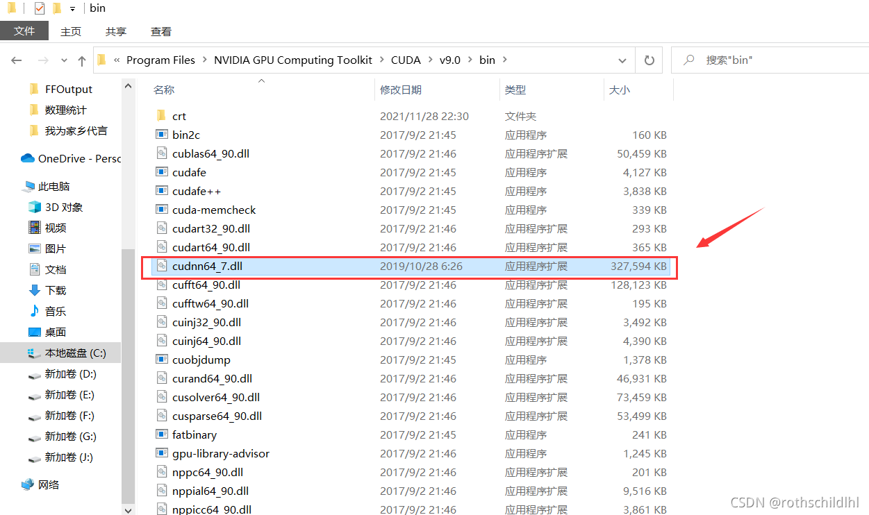The height and width of the screenshot is (515, 869).
Task: Click NVIDIA GPU Computing Toolkit in path
Action: [293, 60]
